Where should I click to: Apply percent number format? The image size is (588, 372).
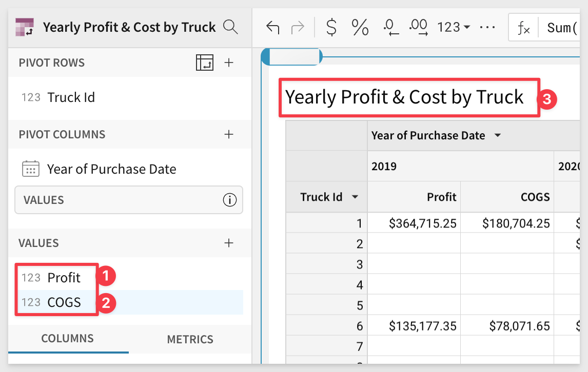click(360, 28)
